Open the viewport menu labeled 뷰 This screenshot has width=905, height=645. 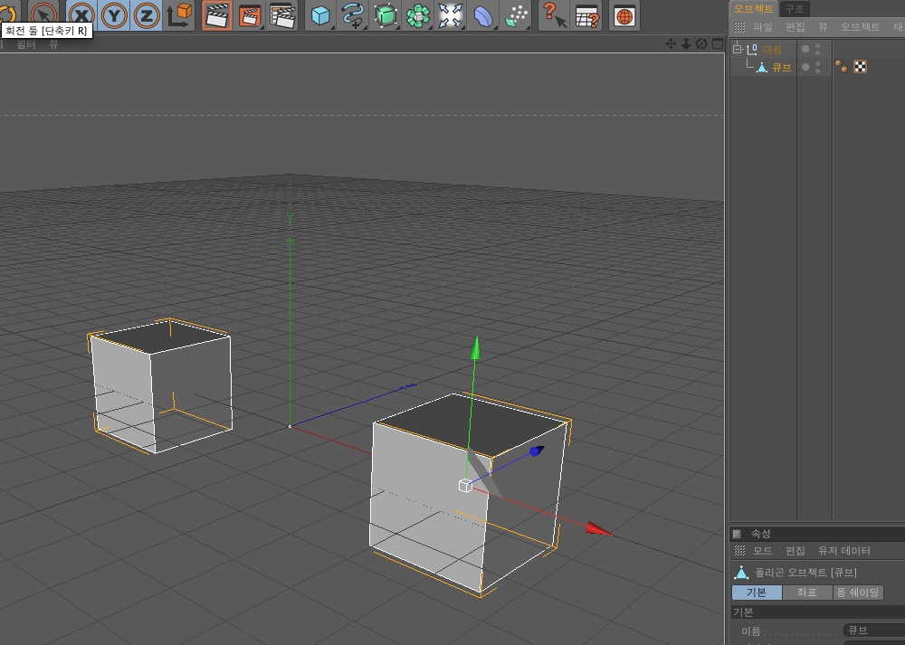(x=53, y=43)
